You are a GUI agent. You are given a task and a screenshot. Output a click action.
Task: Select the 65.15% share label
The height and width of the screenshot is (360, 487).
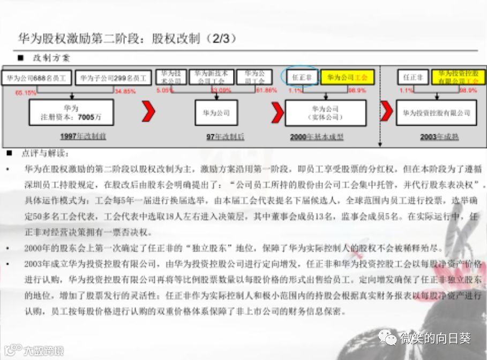click(x=26, y=93)
